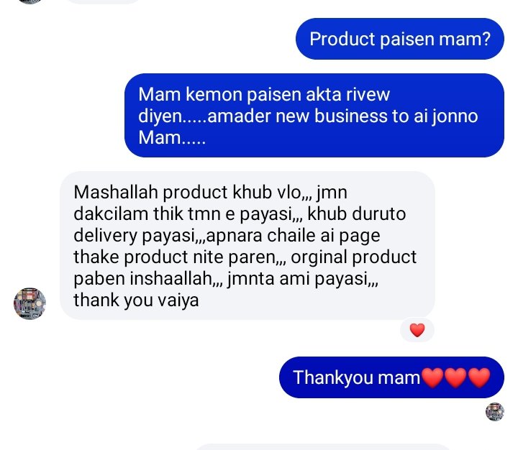The image size is (518, 450).
Task: Click 'orginal product' text in the review
Action: click(x=353, y=257)
